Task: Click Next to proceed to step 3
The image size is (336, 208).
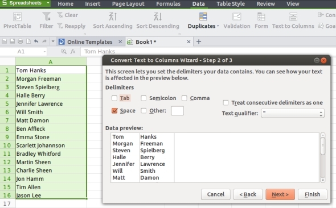Action: click(x=280, y=194)
